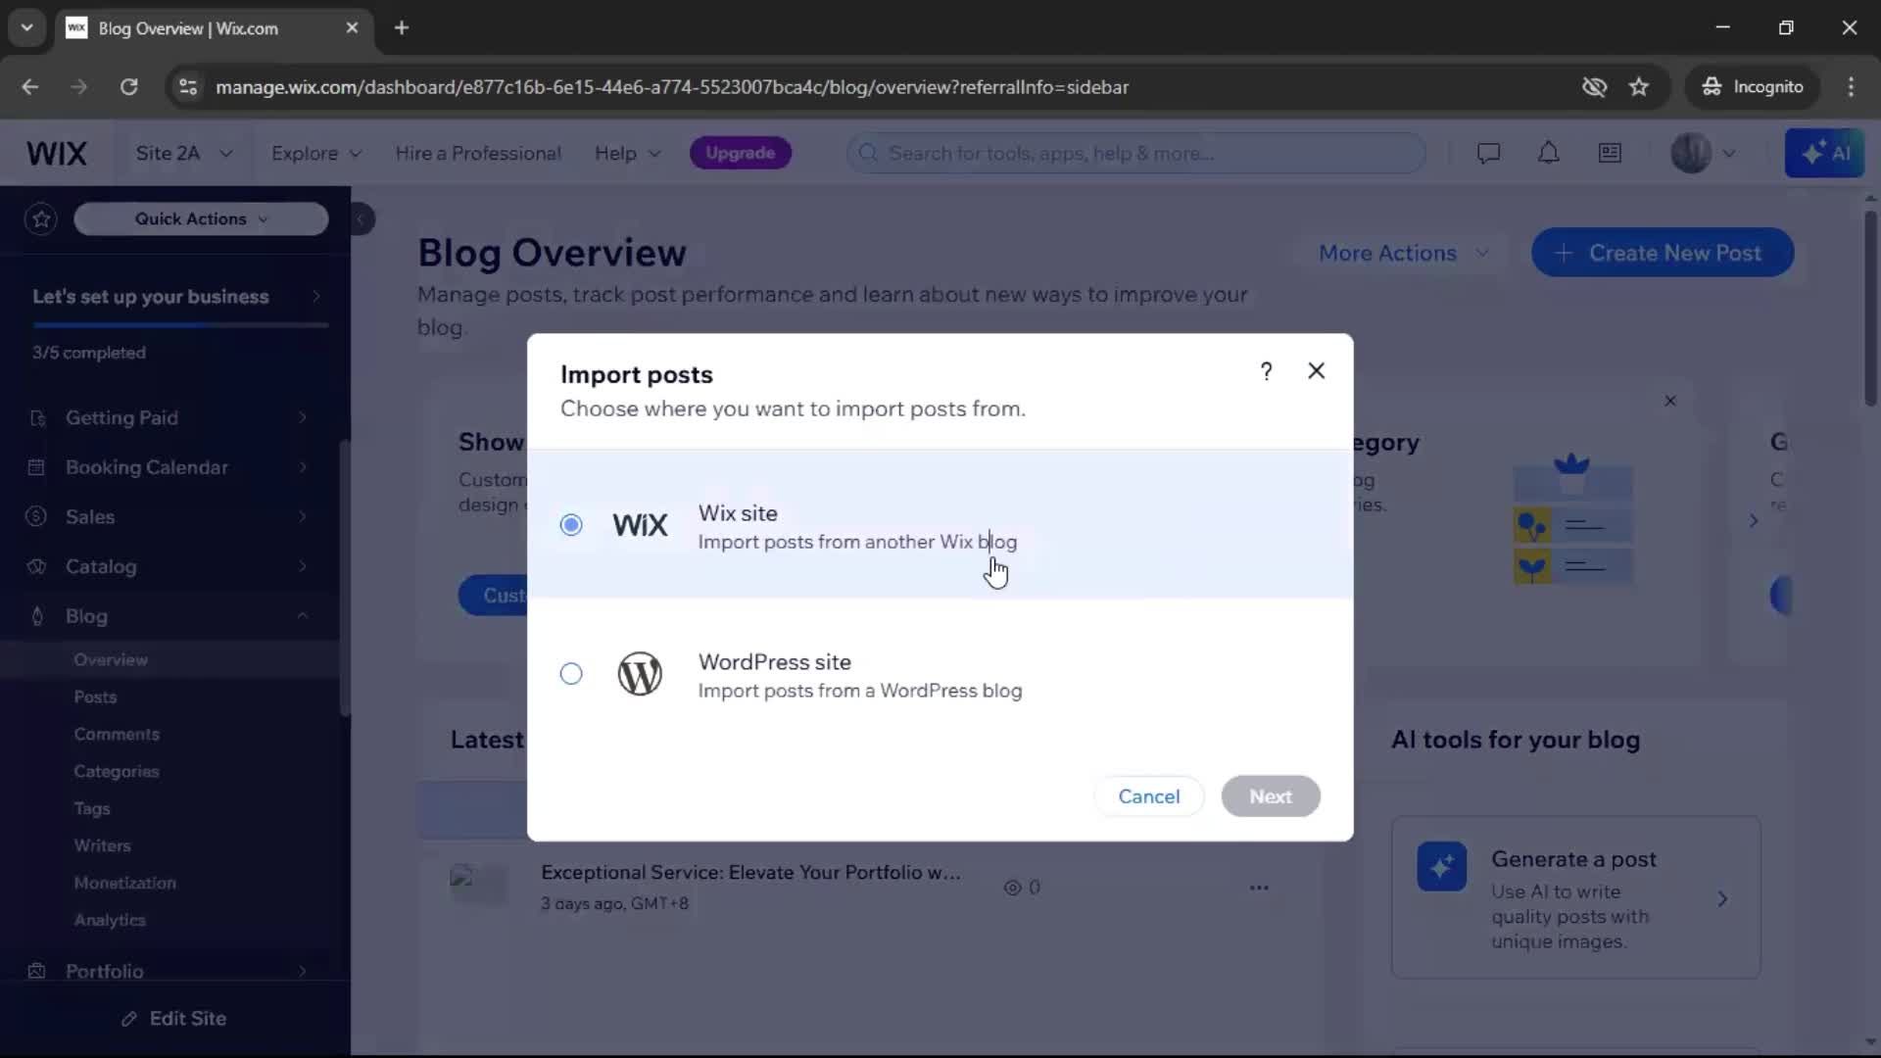Open Generate a post arrow
1881x1058 pixels.
[x=1722, y=899]
